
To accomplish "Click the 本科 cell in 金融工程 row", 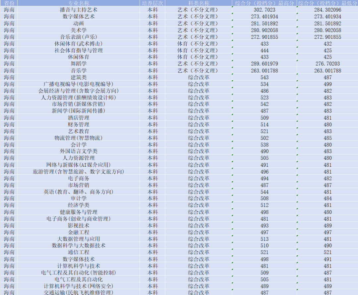I will click(x=152, y=232).
